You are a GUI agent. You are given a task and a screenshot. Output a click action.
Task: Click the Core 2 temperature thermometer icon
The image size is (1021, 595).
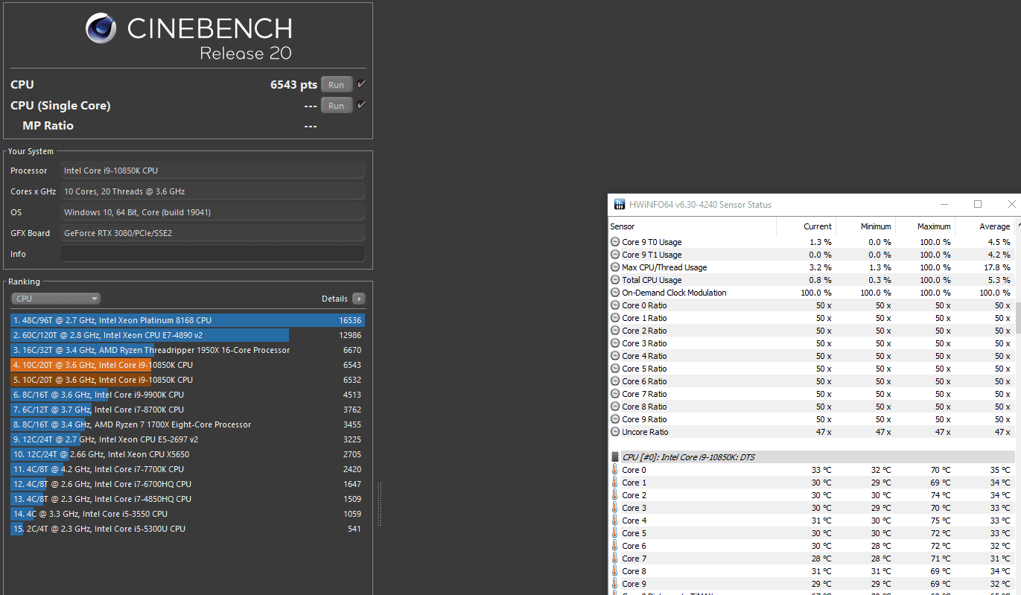tap(615, 495)
